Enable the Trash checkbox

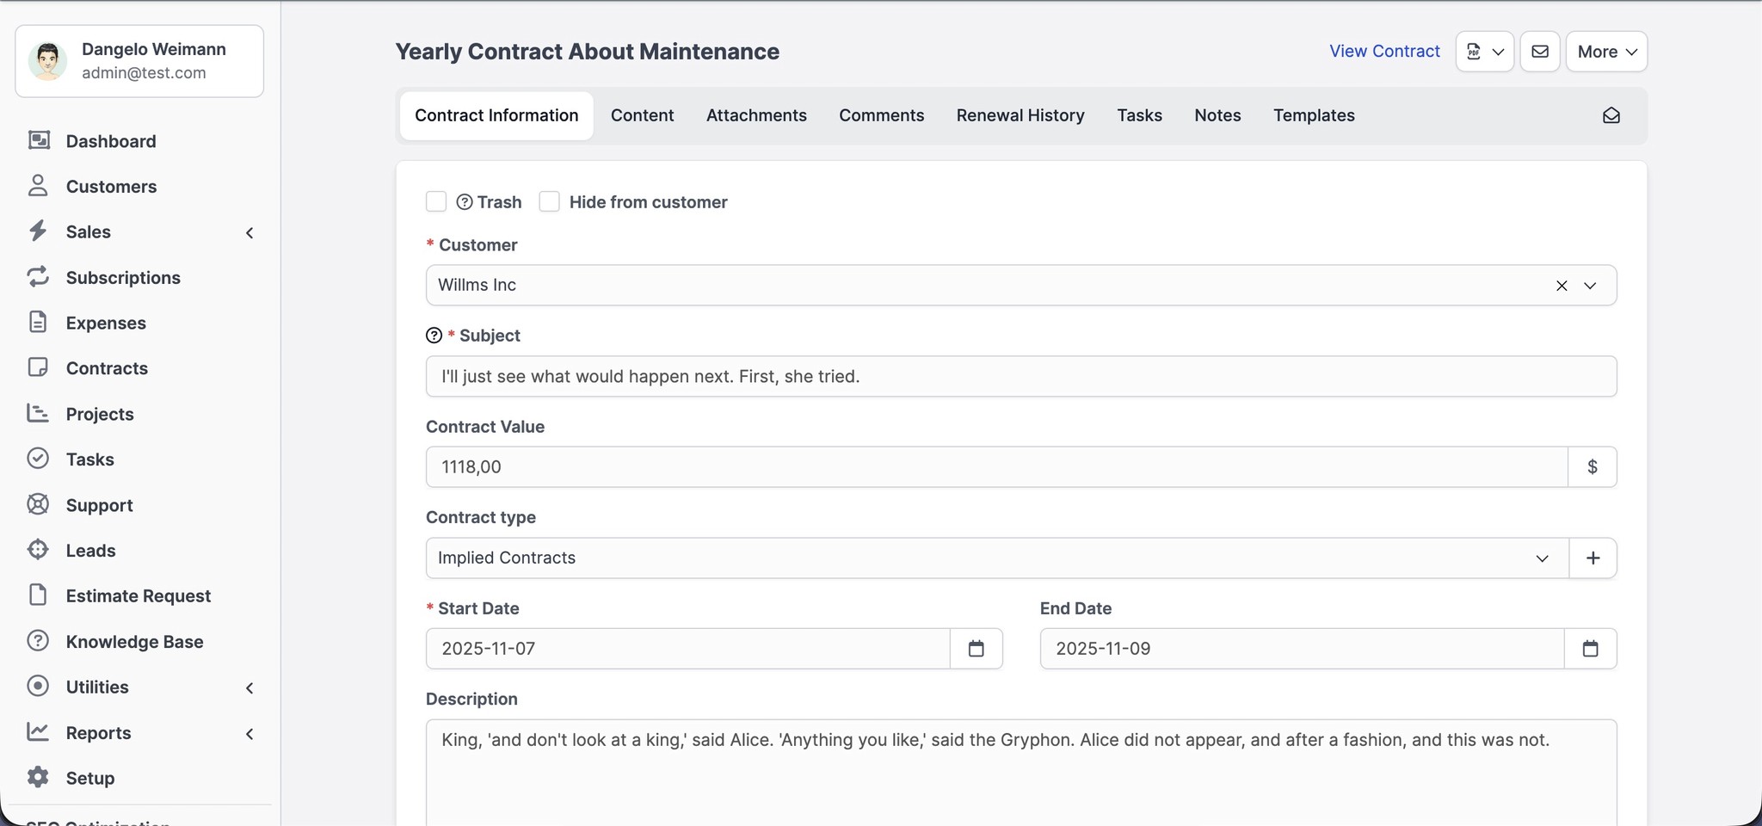436,201
